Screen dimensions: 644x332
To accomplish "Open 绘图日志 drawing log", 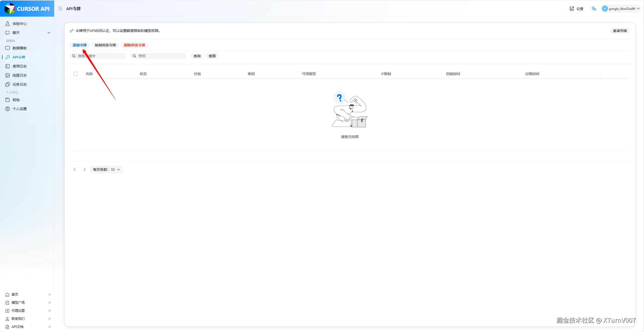I will 19,75.
